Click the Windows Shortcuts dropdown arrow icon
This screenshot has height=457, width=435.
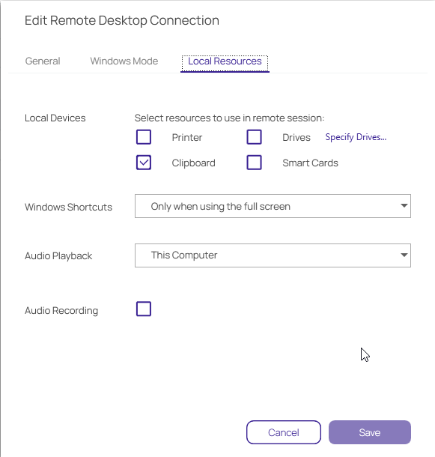404,206
